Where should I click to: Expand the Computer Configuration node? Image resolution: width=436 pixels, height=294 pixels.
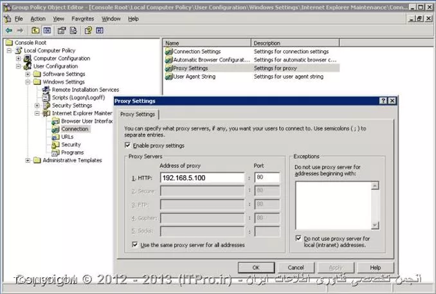(x=19, y=59)
